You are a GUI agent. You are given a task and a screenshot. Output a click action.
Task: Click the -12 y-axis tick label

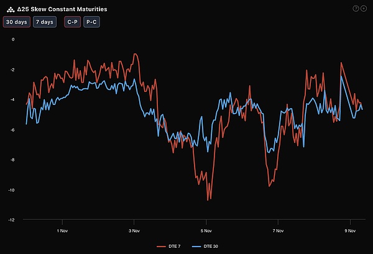tap(11, 220)
